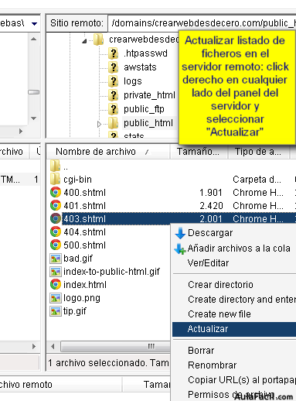Choose Borrar from the context menu
Viewport: 296px width, 401px height.
(x=234, y=351)
